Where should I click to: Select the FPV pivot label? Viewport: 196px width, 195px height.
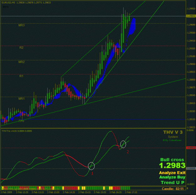(21, 121)
